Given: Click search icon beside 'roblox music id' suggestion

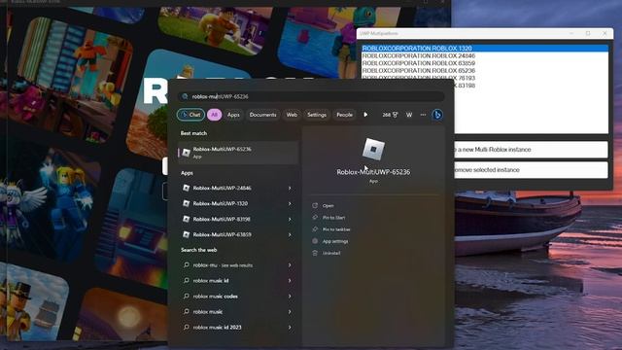Looking at the screenshot, I should point(186,281).
